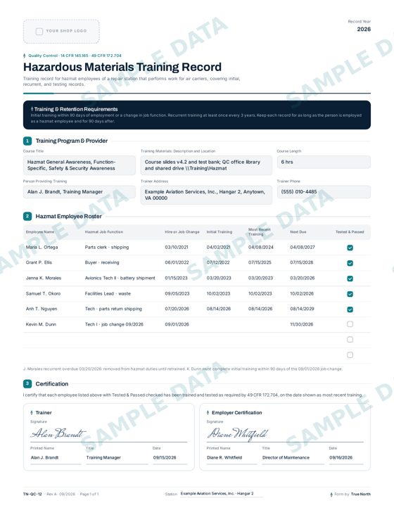Click job function Buyer - receiving
394x510 pixels.
(x=102, y=262)
